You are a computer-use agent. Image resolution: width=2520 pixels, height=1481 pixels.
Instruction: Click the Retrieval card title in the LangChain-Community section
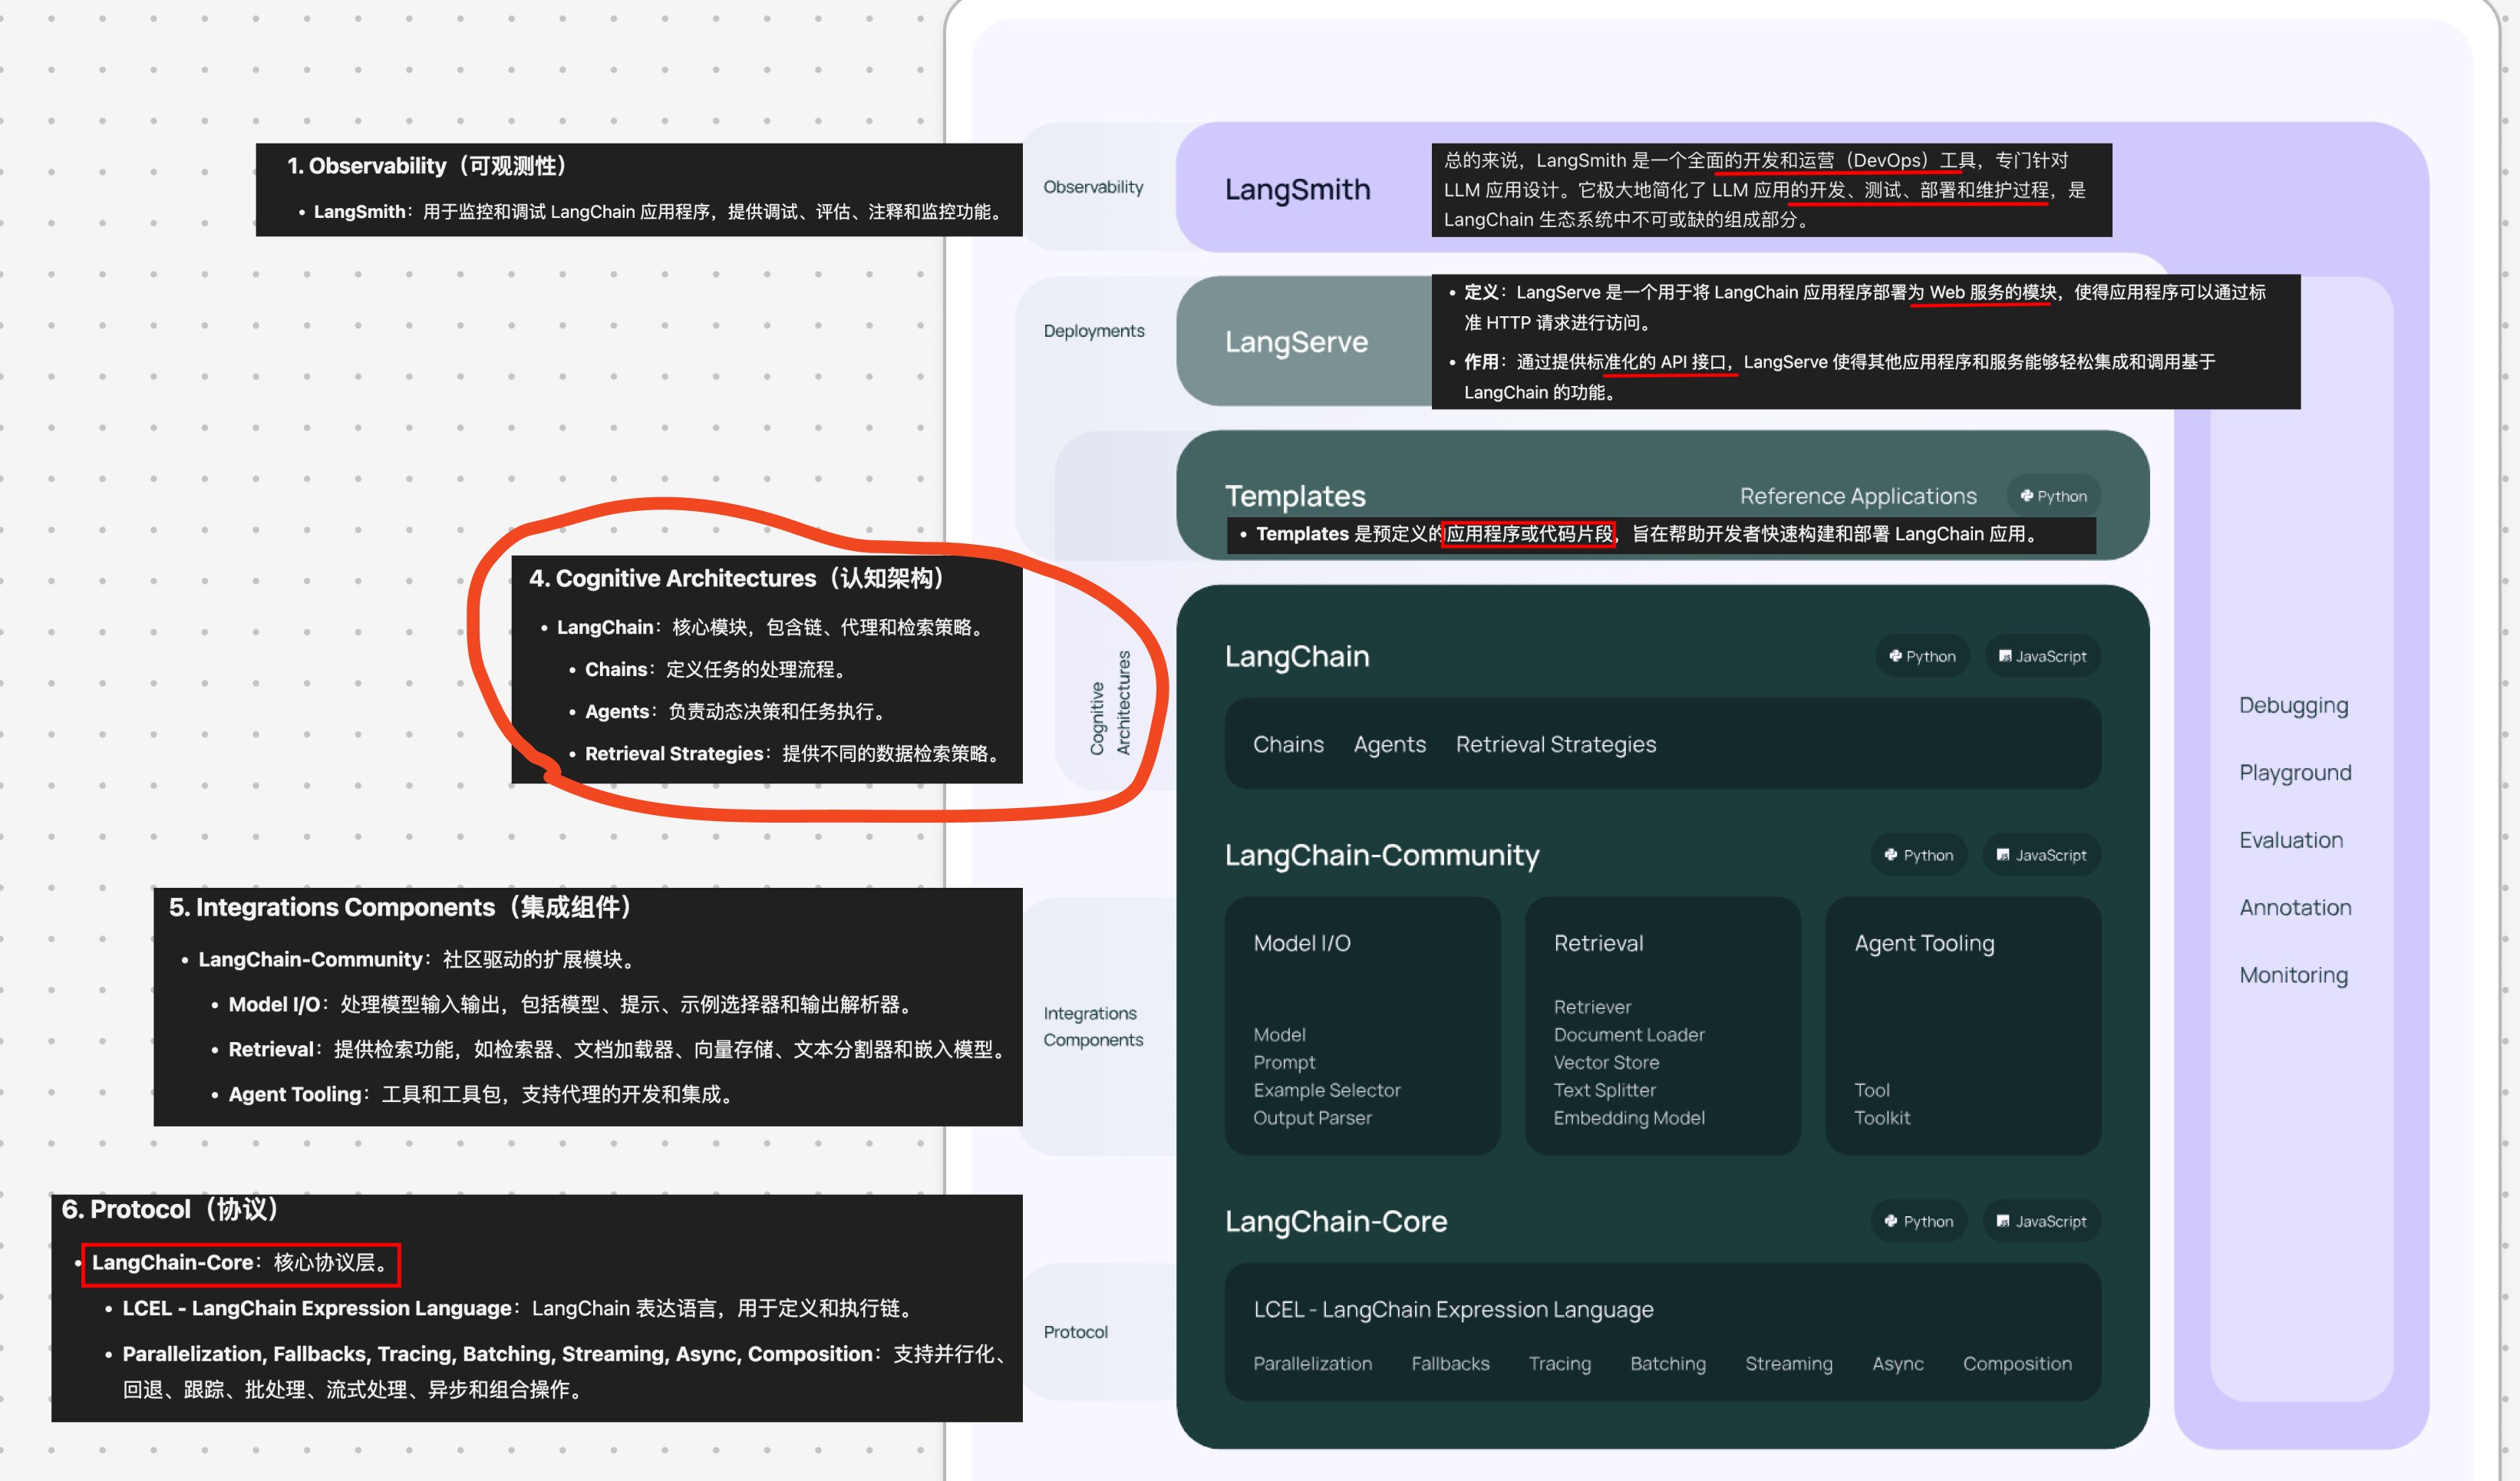[x=1598, y=943]
